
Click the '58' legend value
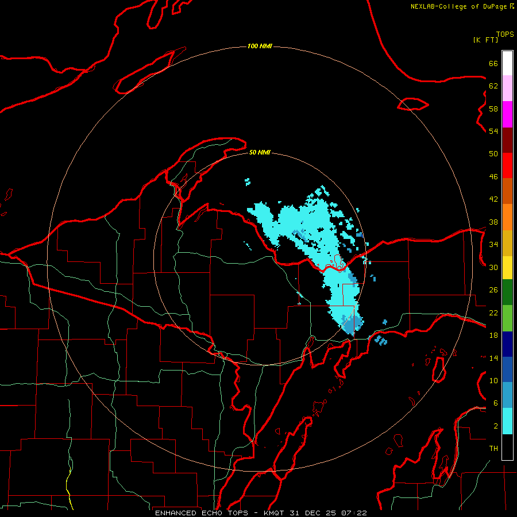(493, 109)
